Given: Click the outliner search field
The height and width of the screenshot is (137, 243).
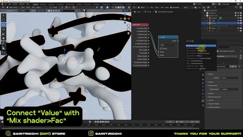Looking at the screenshot, I should point(221,7).
